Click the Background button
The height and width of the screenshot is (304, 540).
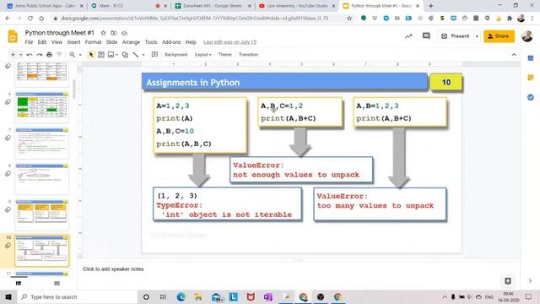pos(176,54)
